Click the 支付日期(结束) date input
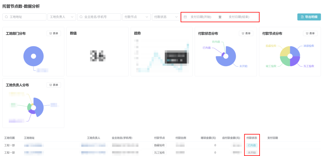 click(x=239, y=17)
